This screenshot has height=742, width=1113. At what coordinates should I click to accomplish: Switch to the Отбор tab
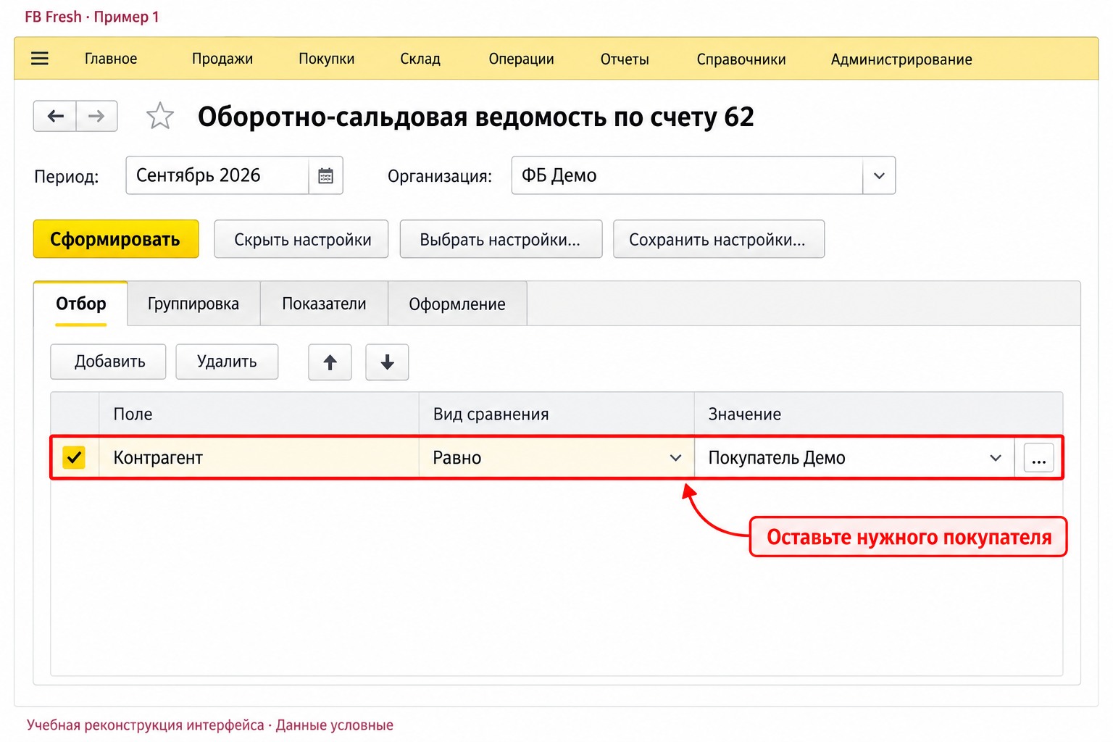(81, 304)
